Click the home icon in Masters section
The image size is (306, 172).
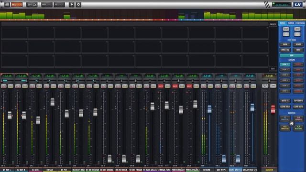[292, 123]
